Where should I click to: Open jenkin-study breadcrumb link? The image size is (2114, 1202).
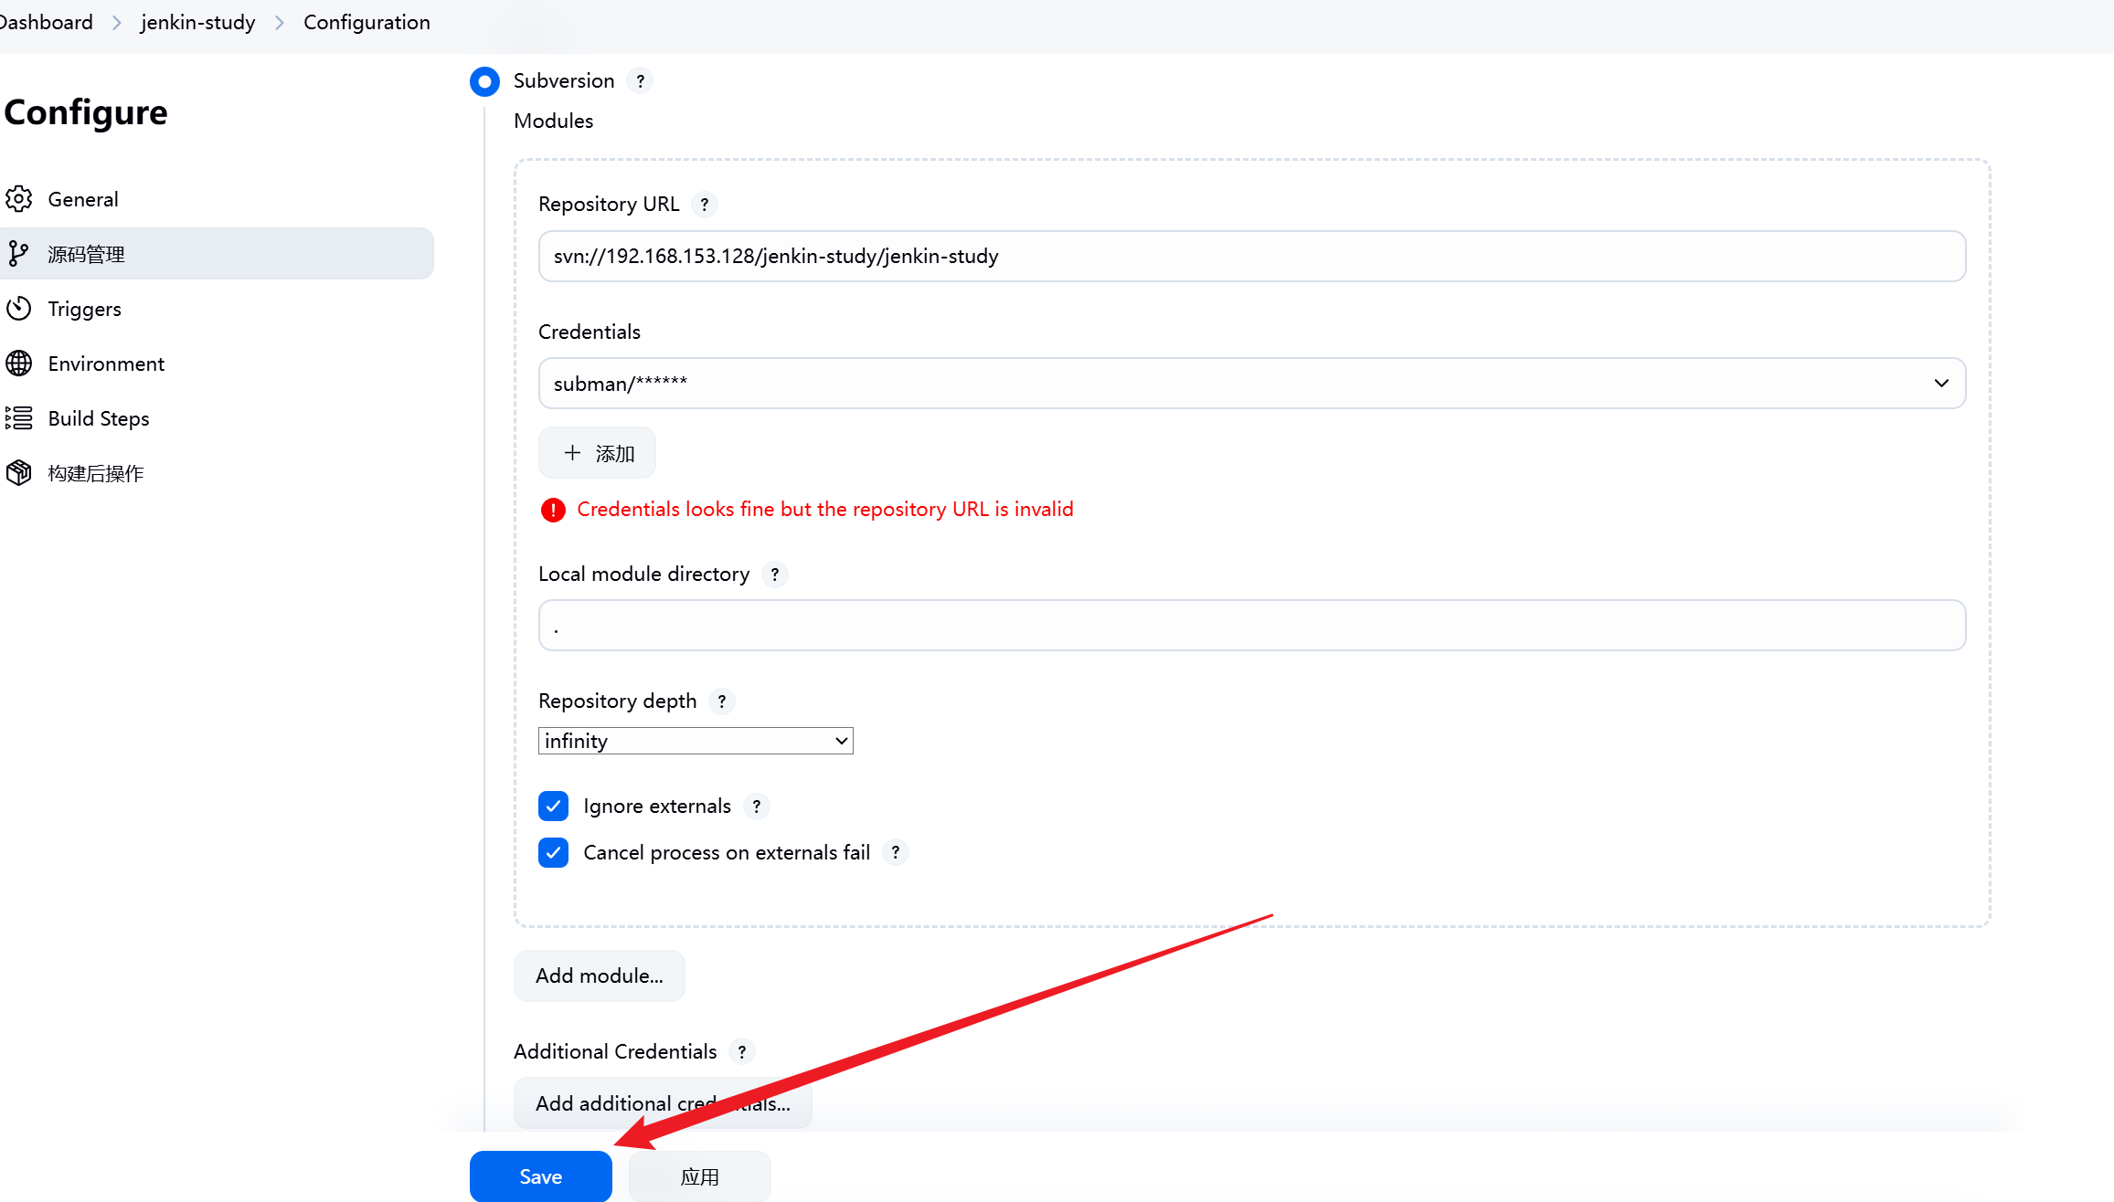tap(198, 22)
